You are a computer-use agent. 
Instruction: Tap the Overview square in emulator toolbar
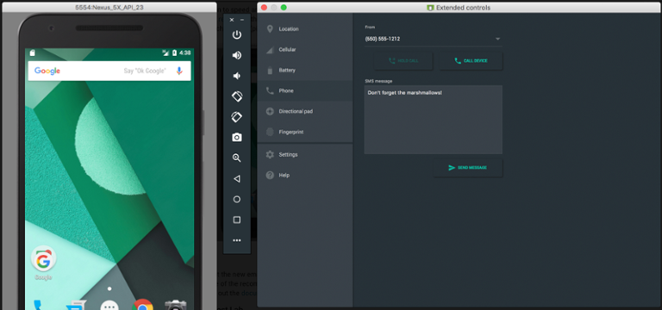(237, 220)
